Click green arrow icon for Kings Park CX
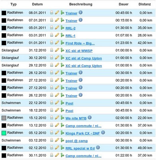The height and width of the screenshot is (160, 156). [x=62, y=133]
